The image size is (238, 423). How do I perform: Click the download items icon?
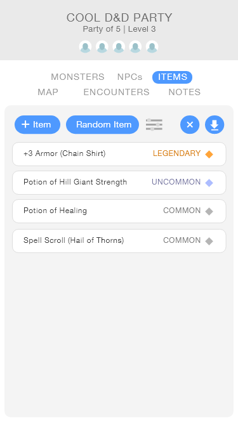coord(215,125)
